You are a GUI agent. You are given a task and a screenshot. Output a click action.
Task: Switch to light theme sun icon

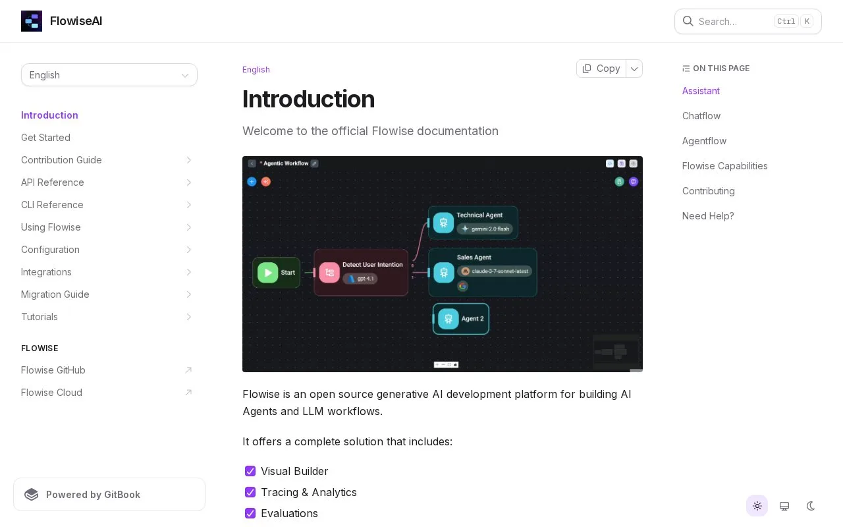point(757,506)
